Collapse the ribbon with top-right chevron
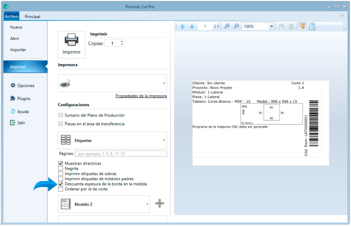351x226 pixels. pyautogui.click(x=342, y=16)
